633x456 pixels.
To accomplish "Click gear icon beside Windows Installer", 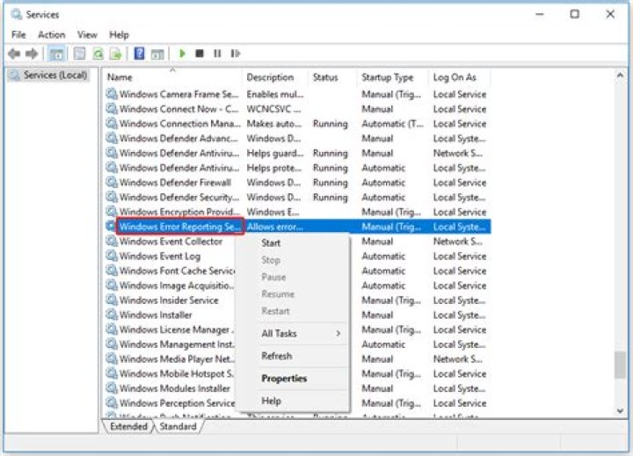I will tap(112, 315).
